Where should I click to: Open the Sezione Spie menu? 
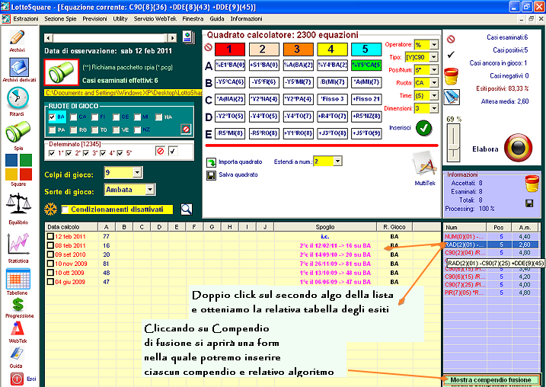click(60, 19)
